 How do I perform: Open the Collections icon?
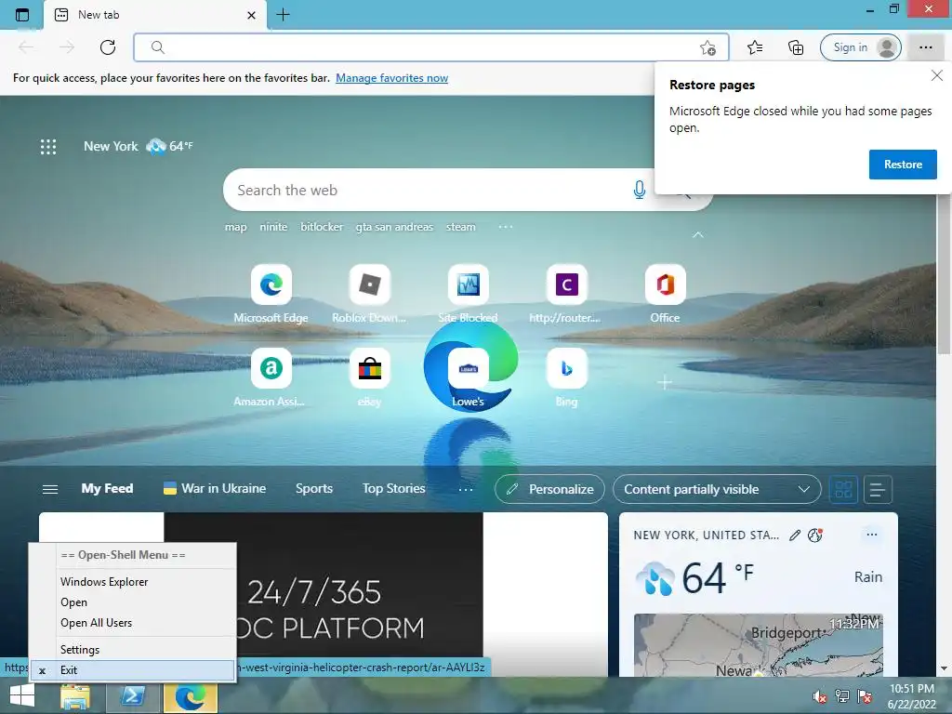click(796, 47)
